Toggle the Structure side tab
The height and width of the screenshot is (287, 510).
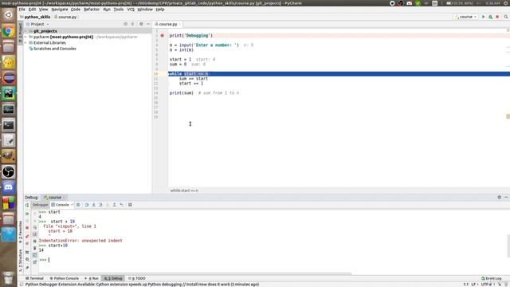pos(21,261)
